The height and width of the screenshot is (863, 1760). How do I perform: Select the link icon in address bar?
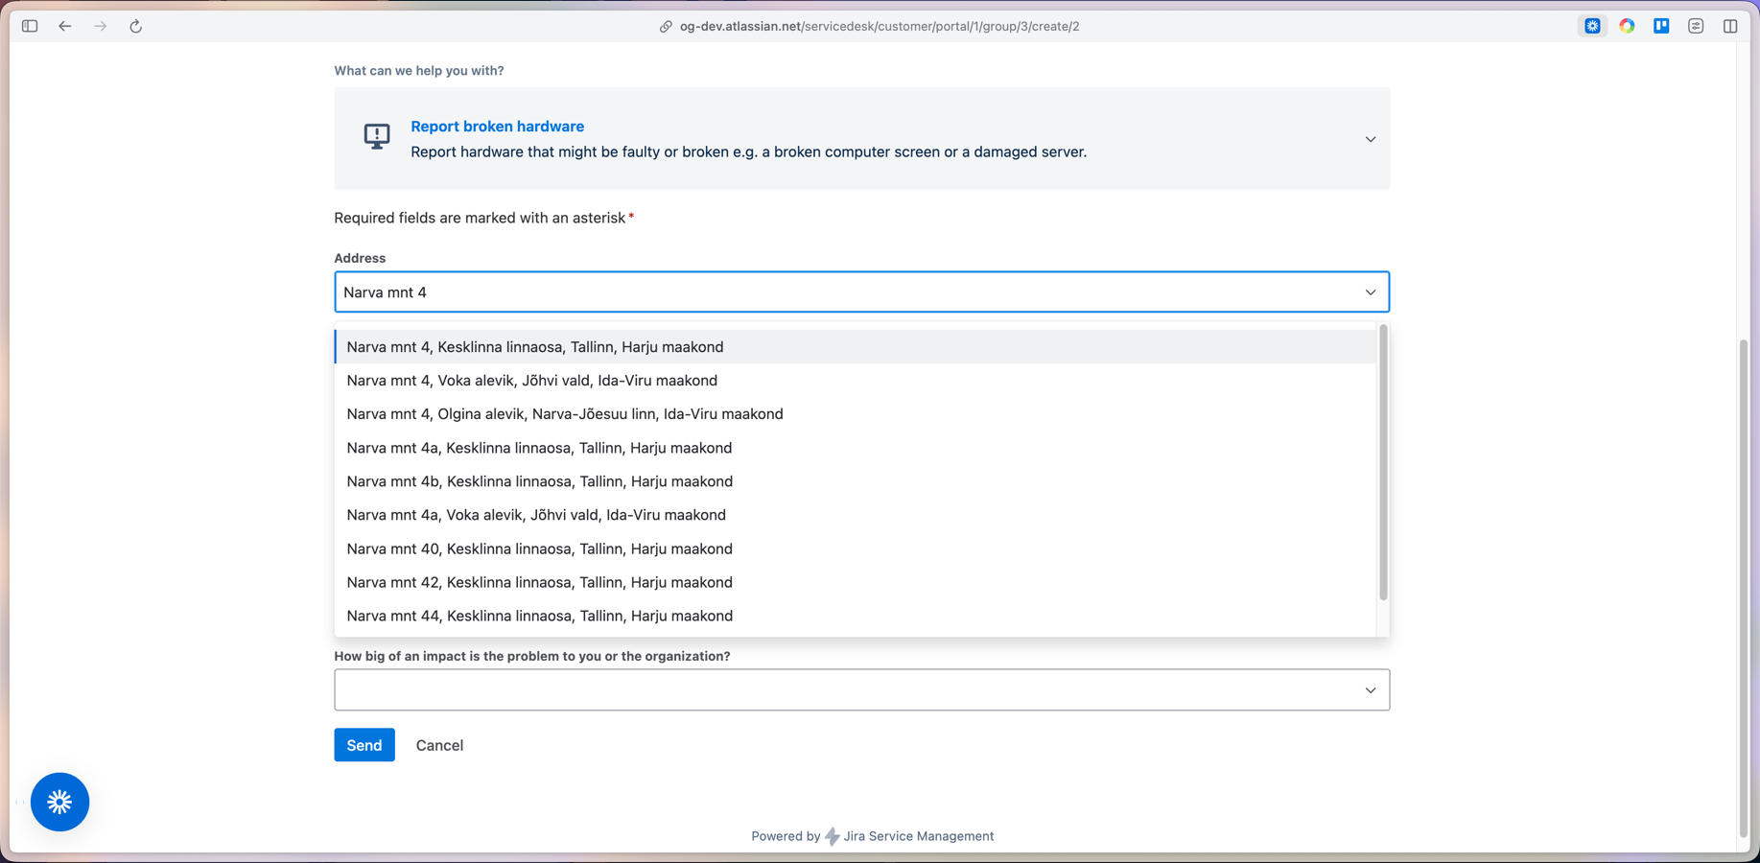(x=664, y=26)
